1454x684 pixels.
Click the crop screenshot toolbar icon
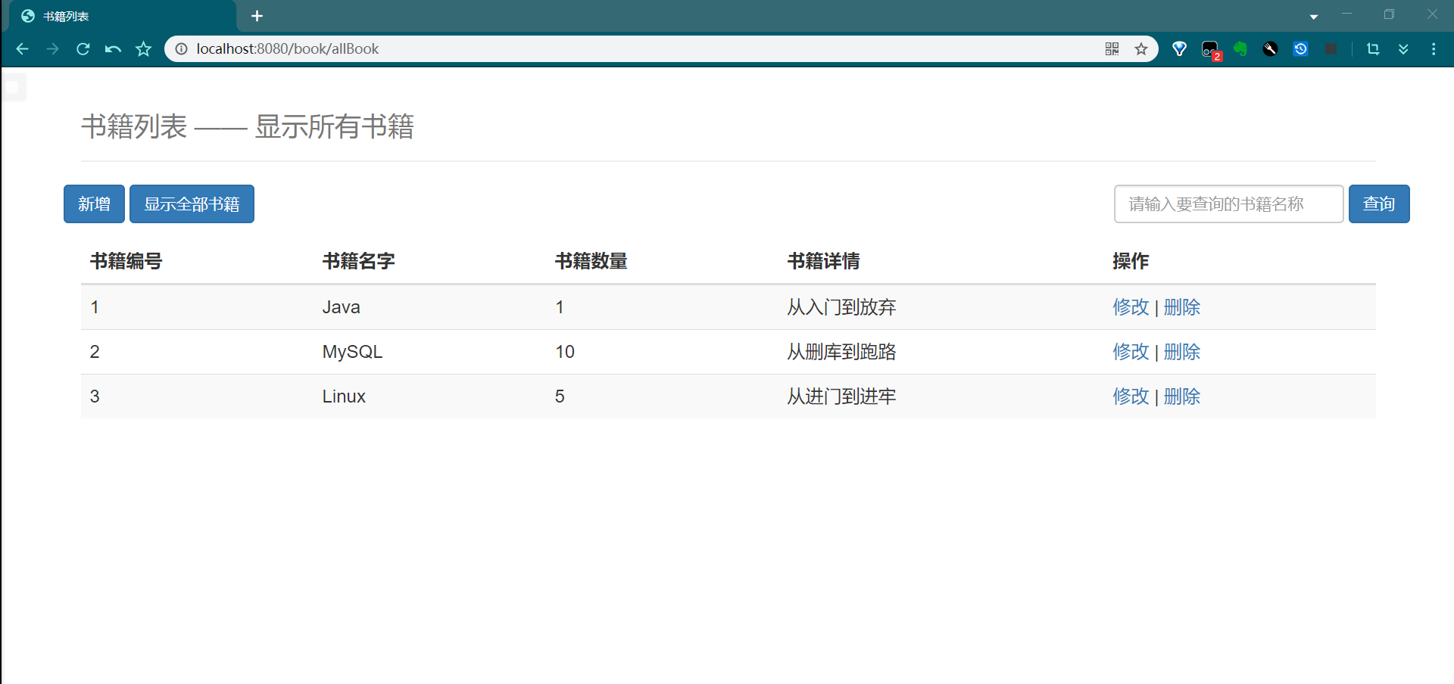pos(1373,49)
